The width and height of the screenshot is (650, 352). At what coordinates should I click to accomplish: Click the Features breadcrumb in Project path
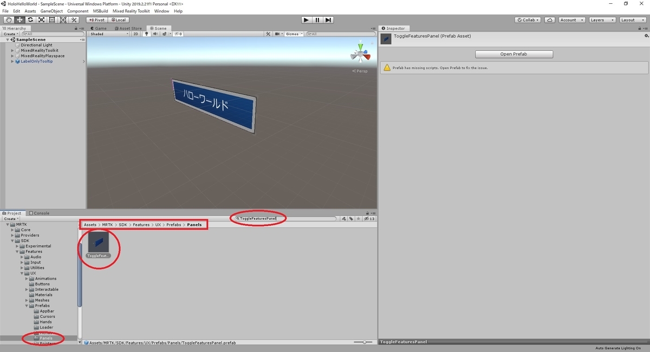coord(141,225)
